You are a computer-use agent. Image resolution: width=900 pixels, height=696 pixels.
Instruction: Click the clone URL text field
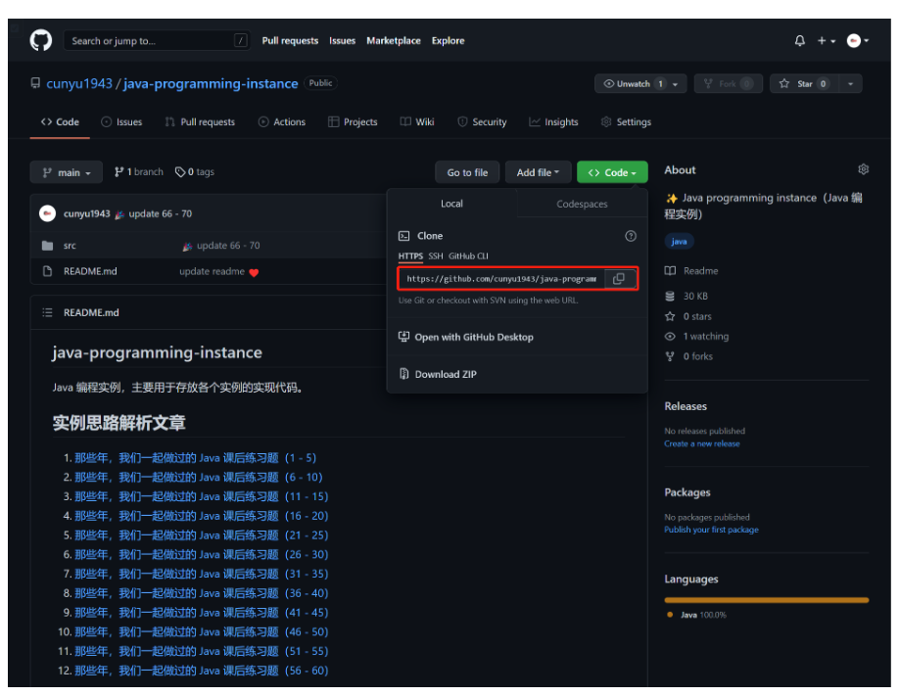(x=501, y=279)
